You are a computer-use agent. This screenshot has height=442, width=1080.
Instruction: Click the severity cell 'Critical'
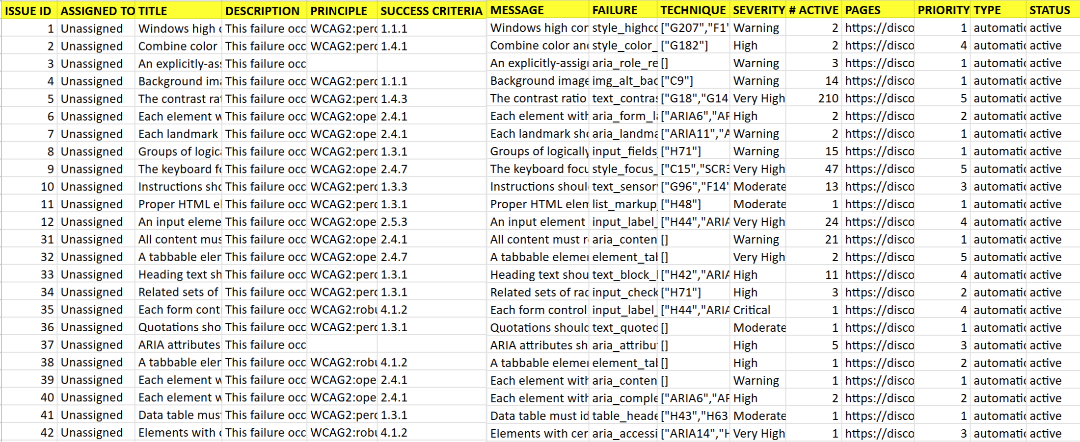tap(758, 310)
